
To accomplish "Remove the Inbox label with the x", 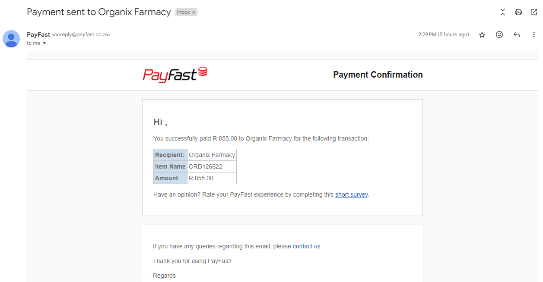I will click(194, 13).
